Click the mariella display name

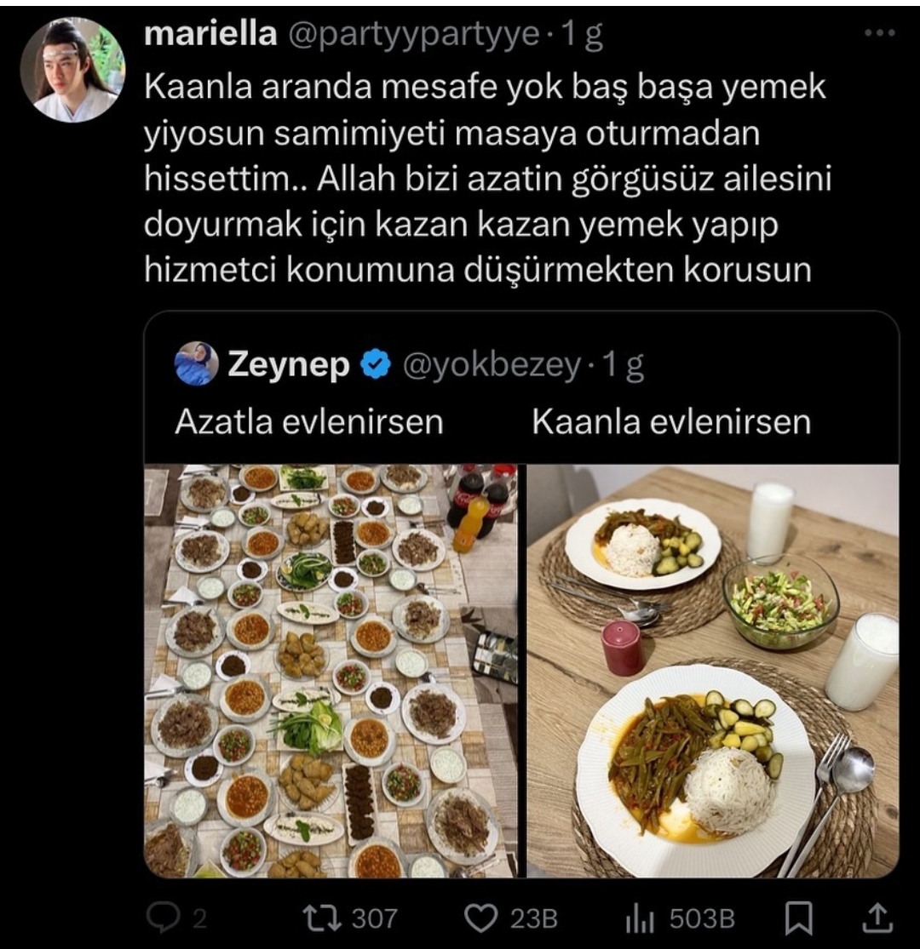(x=211, y=34)
